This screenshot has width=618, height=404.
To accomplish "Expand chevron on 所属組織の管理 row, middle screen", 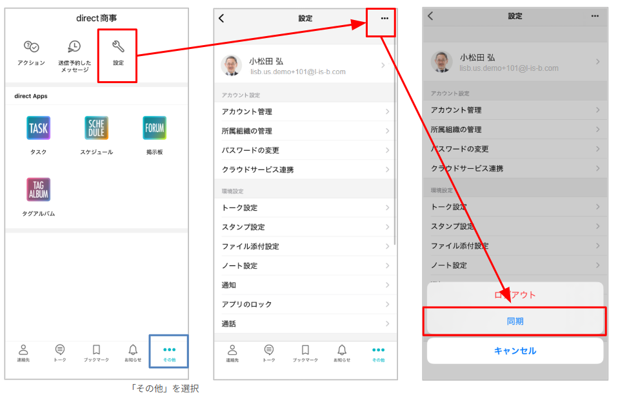I will tap(388, 131).
